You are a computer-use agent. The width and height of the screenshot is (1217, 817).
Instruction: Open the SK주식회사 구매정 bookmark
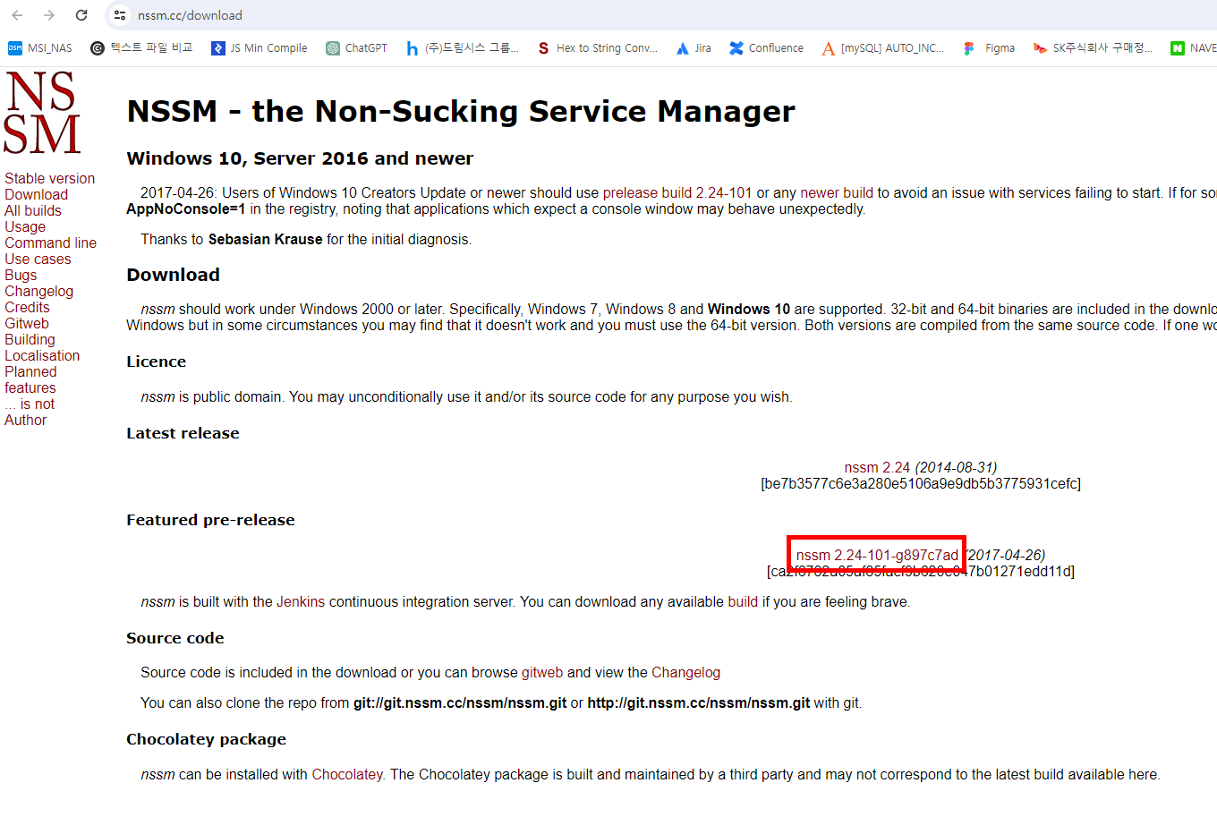[x=1093, y=48]
